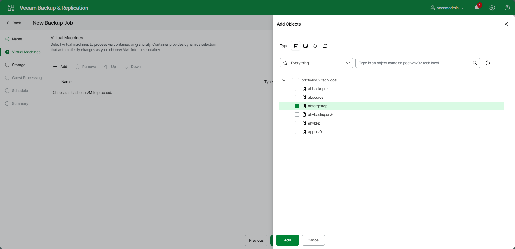Uncheck the abtargetrep checkbox
Screen dimensions: 515x249
297,106
